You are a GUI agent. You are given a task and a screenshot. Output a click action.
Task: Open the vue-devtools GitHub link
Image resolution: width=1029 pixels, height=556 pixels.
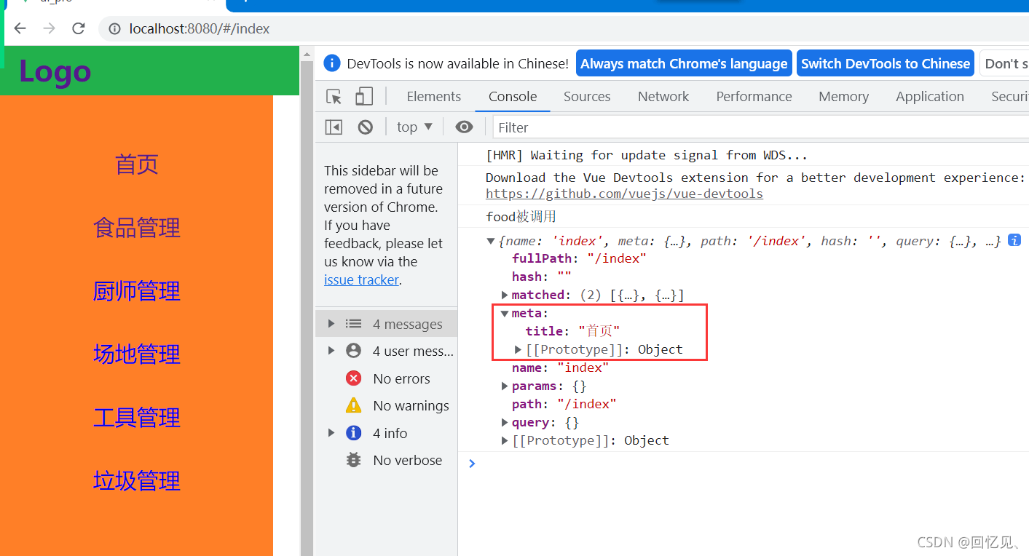tap(624, 194)
